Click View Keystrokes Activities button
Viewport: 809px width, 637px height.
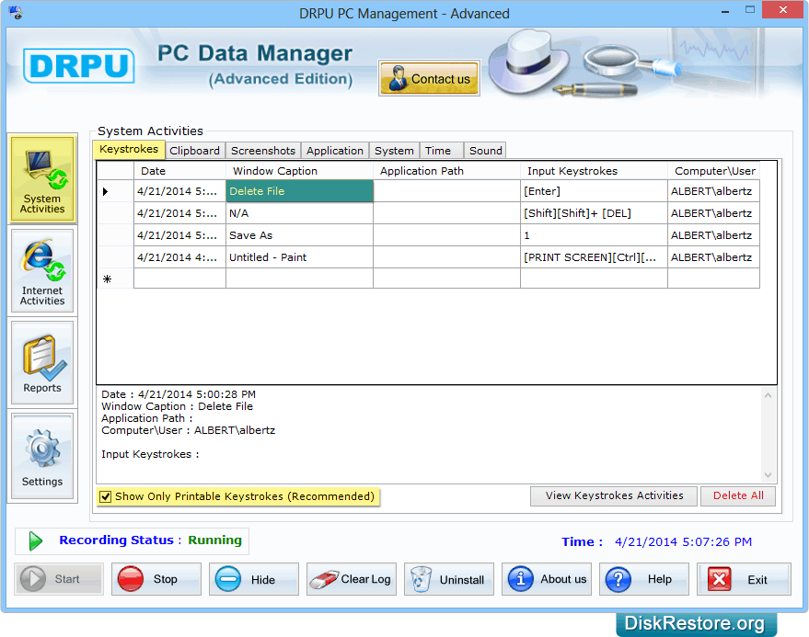(614, 495)
